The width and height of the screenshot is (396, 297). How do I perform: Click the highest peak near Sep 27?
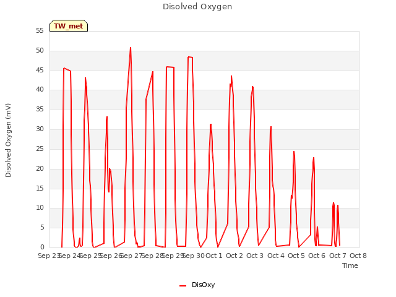point(131,48)
